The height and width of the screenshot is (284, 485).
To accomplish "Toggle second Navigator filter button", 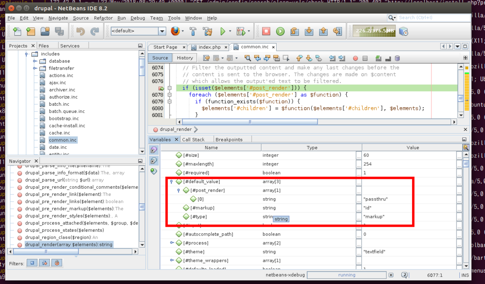I will pyautogui.click(x=45, y=263).
